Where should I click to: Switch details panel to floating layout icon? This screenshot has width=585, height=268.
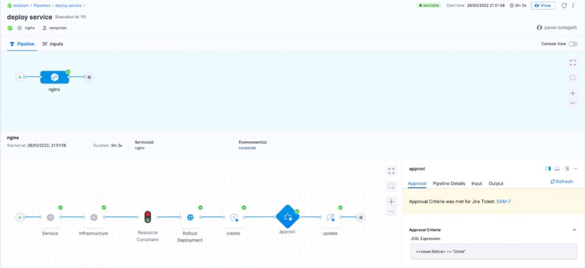point(566,169)
